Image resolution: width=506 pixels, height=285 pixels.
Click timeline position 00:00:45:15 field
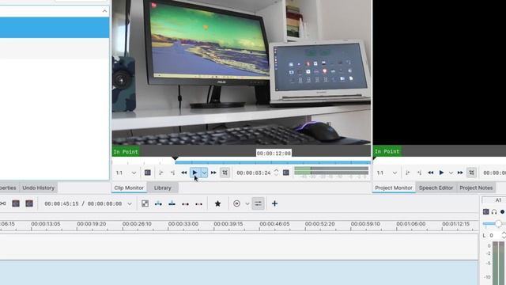click(62, 204)
